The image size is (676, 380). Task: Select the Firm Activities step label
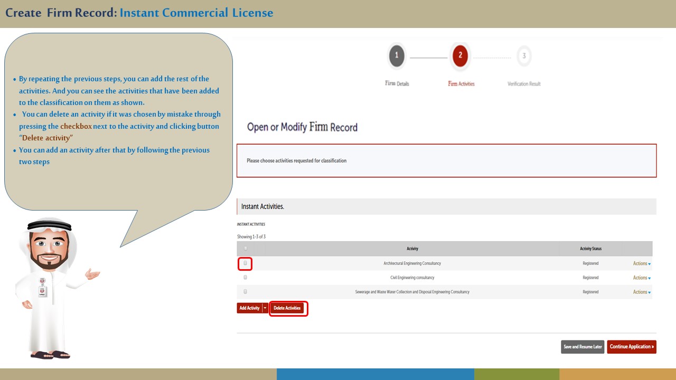(x=461, y=84)
